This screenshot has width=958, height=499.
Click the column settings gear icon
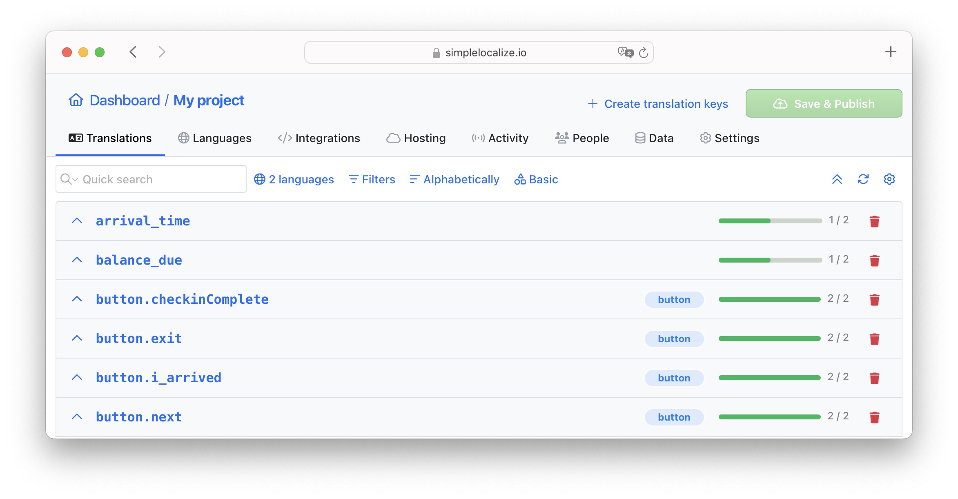tap(889, 179)
